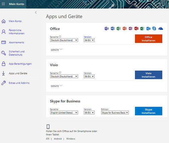The image size is (169, 143).
Task: Expand the GERÄTE section under Visio
Action: [57, 86]
